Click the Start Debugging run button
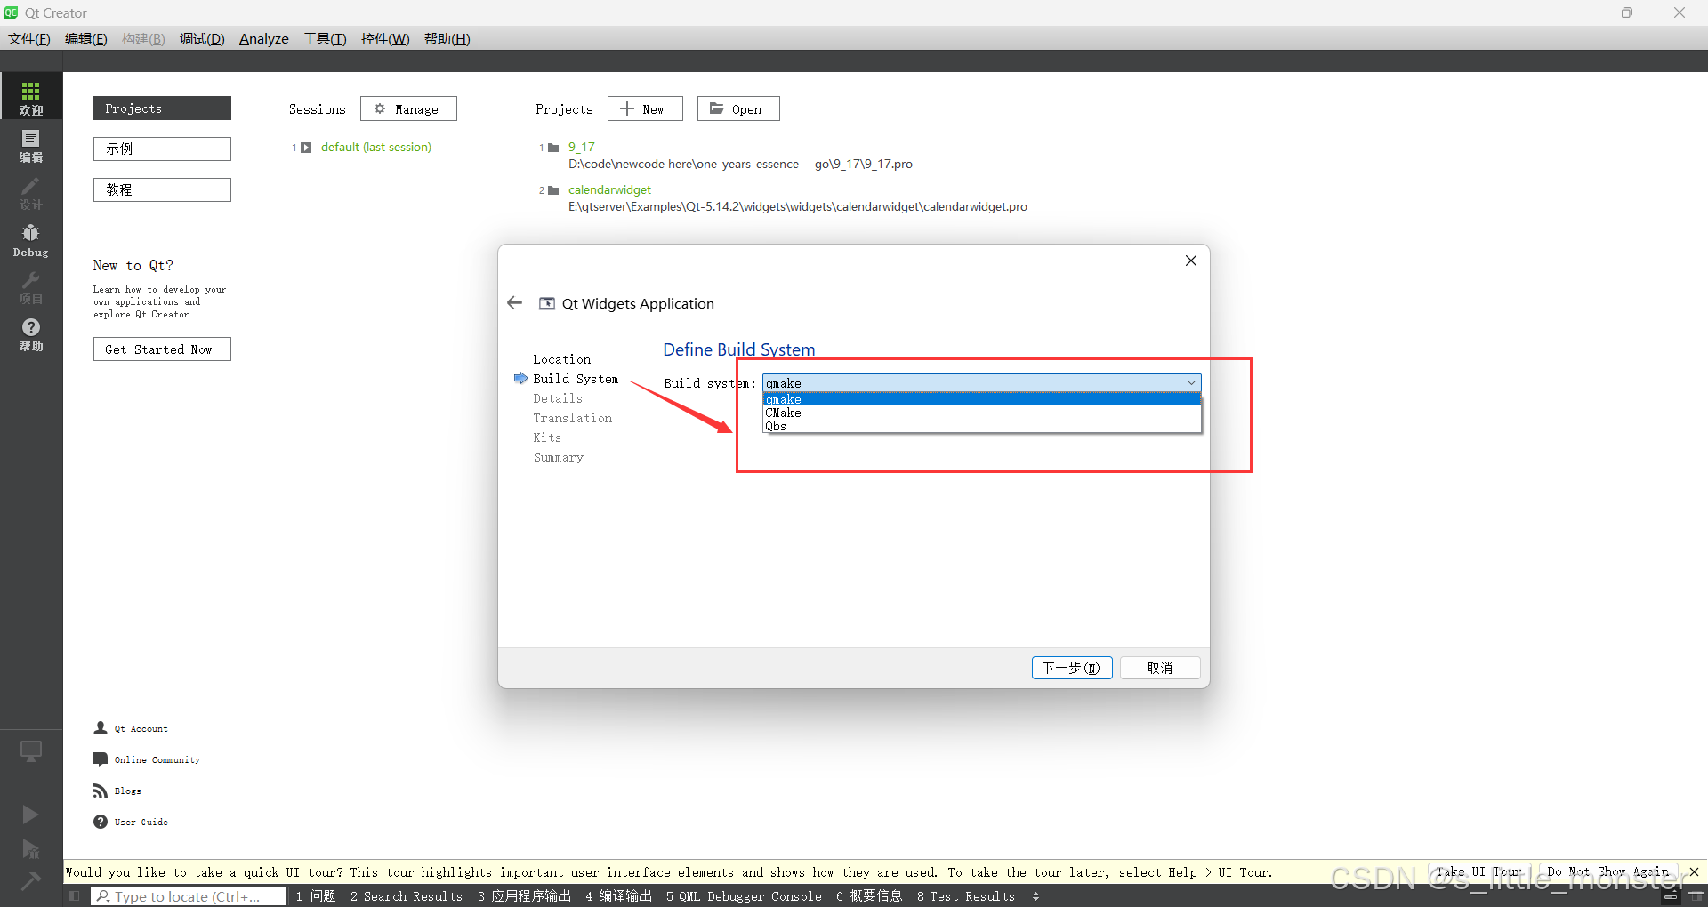The width and height of the screenshot is (1708, 907). [30, 849]
